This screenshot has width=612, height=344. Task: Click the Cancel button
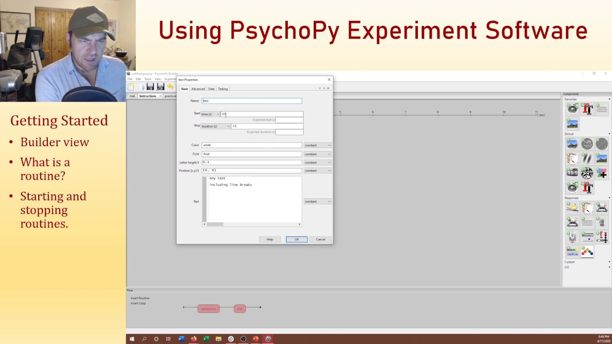click(320, 239)
